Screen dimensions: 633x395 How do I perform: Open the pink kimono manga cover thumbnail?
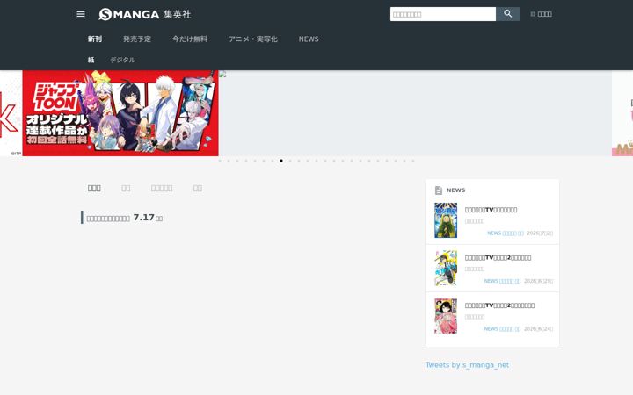[x=446, y=316]
